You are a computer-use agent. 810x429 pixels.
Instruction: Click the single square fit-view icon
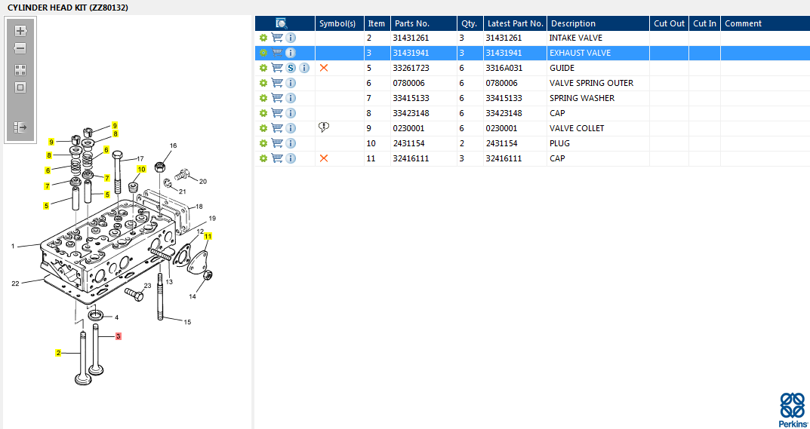20,87
